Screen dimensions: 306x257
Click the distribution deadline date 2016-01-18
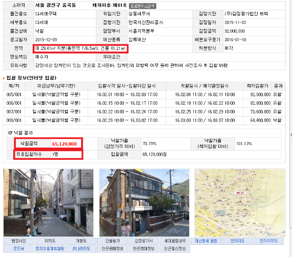[x=235, y=40]
